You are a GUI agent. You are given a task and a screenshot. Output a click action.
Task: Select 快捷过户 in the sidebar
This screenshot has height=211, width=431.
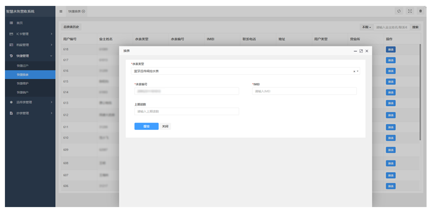[x=23, y=65]
